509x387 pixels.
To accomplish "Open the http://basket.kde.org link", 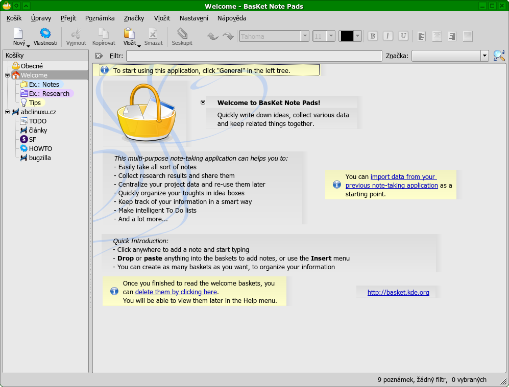I will pyautogui.click(x=398, y=292).
